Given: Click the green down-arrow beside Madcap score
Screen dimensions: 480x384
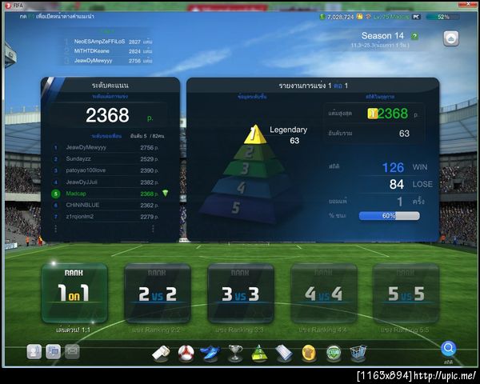Looking at the screenshot, I should [166, 193].
